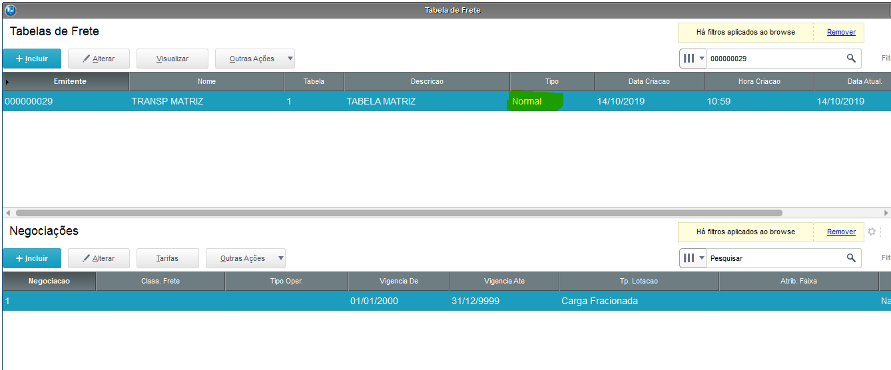
Task: Click Alterar in Negociações
Action: (x=99, y=258)
